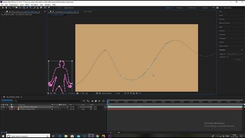The image size is (245, 138).
Task: Select the Default workspace
Action: 168,8
